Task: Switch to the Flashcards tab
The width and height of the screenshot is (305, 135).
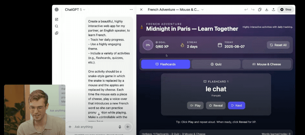Action: click(165, 64)
